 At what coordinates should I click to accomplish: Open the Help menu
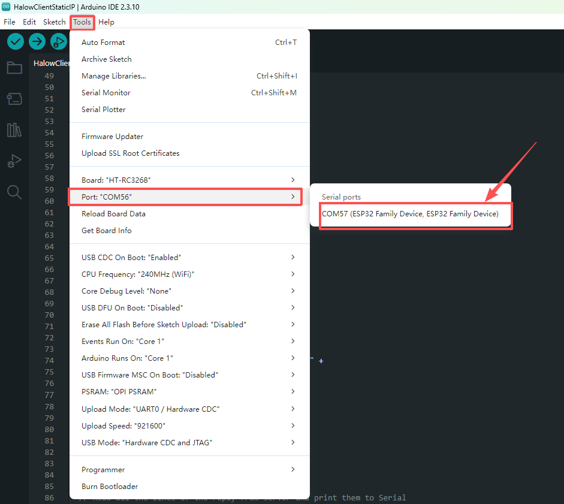(x=106, y=22)
